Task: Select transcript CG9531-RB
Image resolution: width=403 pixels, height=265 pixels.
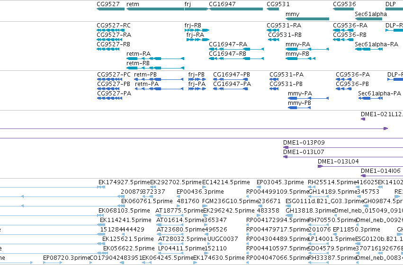Action: (273, 40)
